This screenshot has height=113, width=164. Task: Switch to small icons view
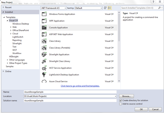(x=105, y=8)
